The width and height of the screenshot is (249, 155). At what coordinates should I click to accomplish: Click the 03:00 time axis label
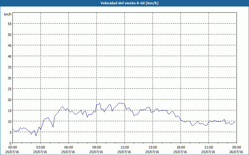point(40,148)
